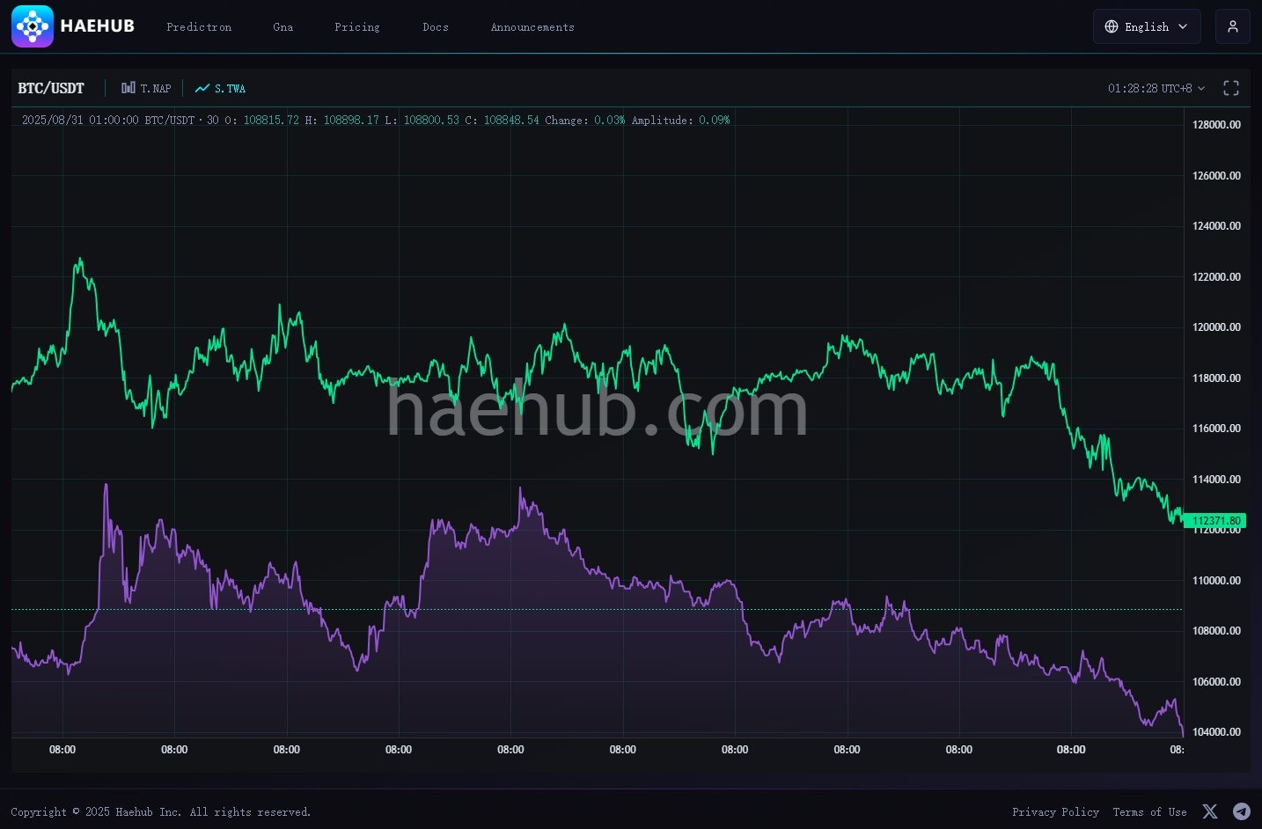Screen dimensions: 1262x829
Task: Click the 120000.00 price axis label
Action: [x=1216, y=327]
